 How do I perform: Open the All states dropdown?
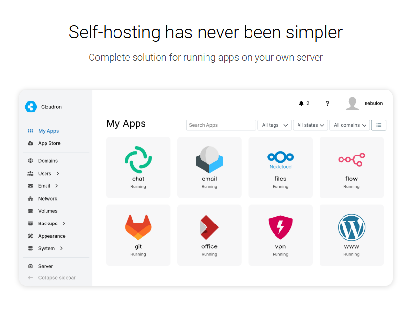pyautogui.click(x=311, y=125)
